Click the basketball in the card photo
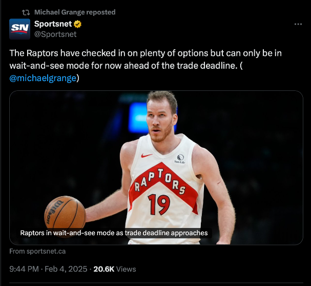This screenshot has height=286, width=311. click(65, 212)
